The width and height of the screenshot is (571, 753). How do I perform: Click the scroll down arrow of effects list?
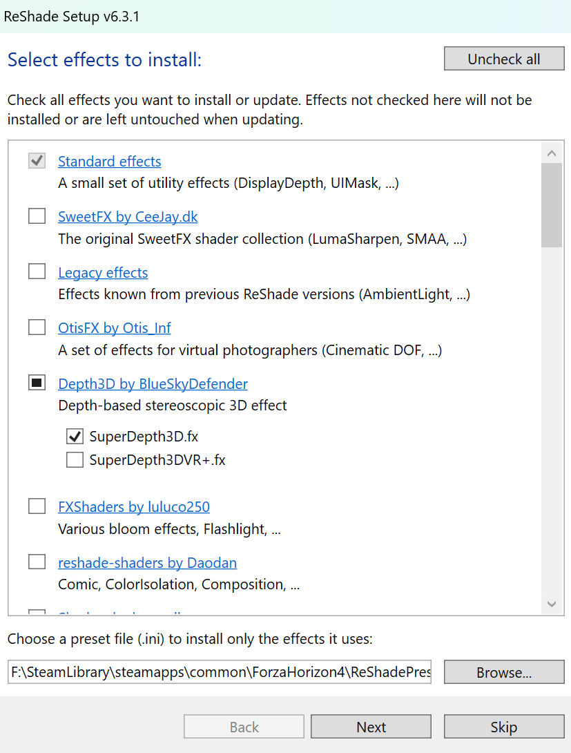coord(552,604)
